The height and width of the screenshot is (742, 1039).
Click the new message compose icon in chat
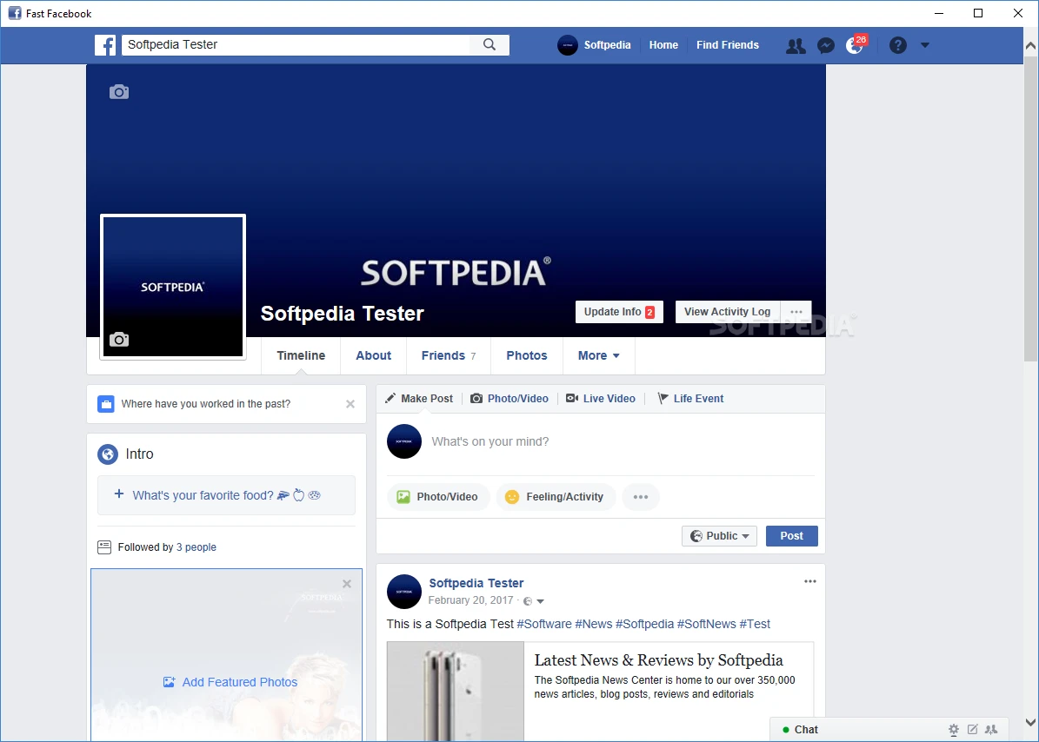[972, 730]
